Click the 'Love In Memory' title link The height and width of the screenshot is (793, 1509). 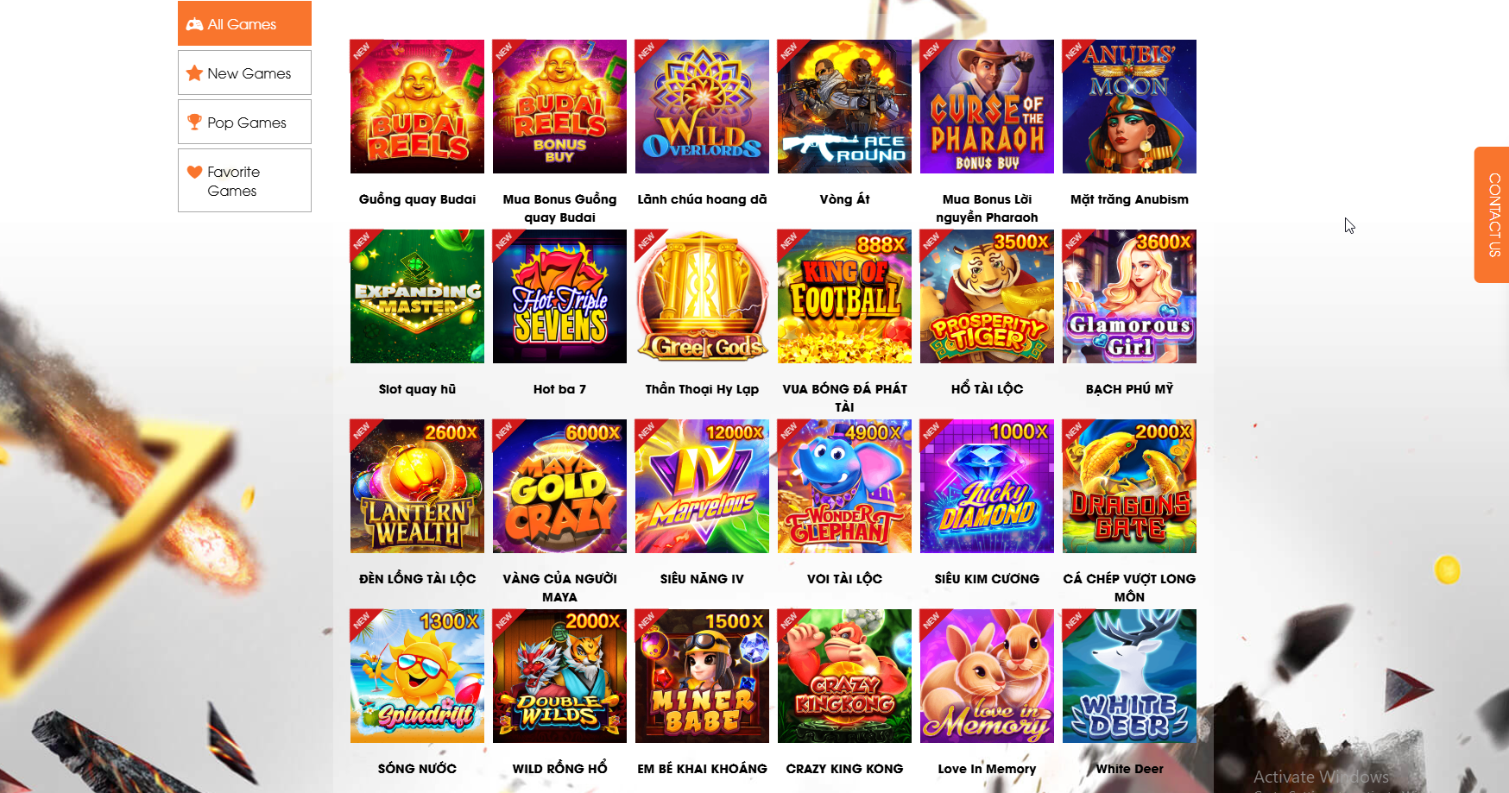click(987, 769)
